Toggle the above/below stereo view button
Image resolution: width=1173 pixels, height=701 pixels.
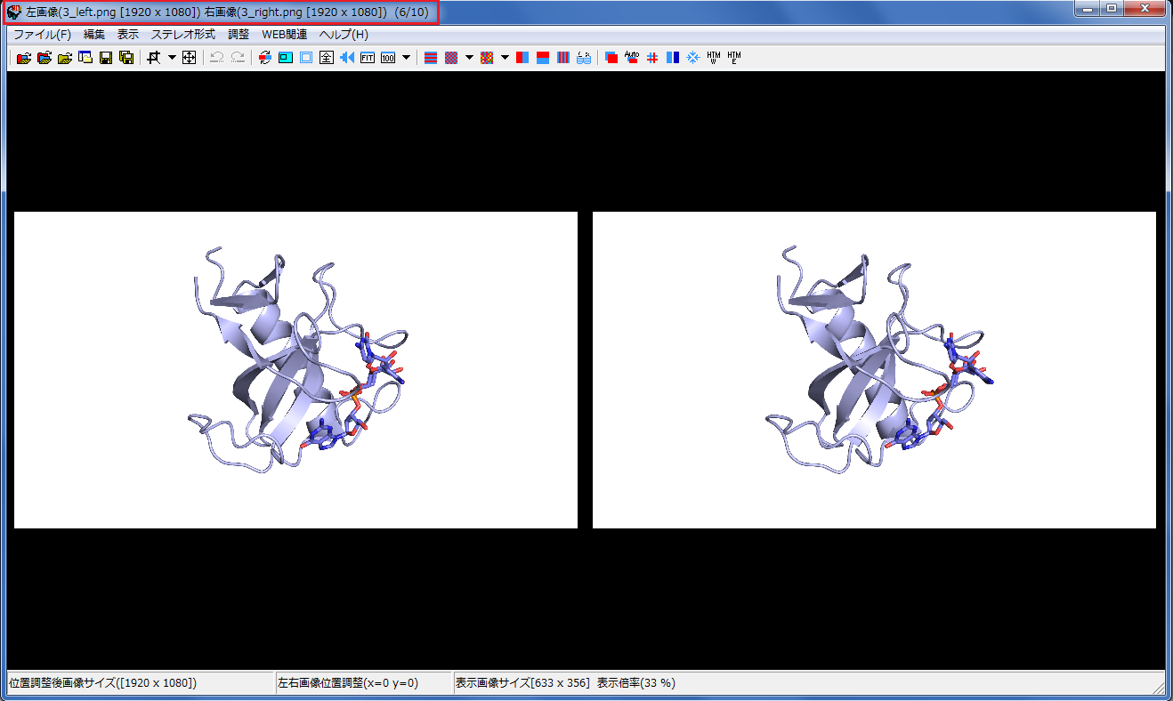(543, 58)
